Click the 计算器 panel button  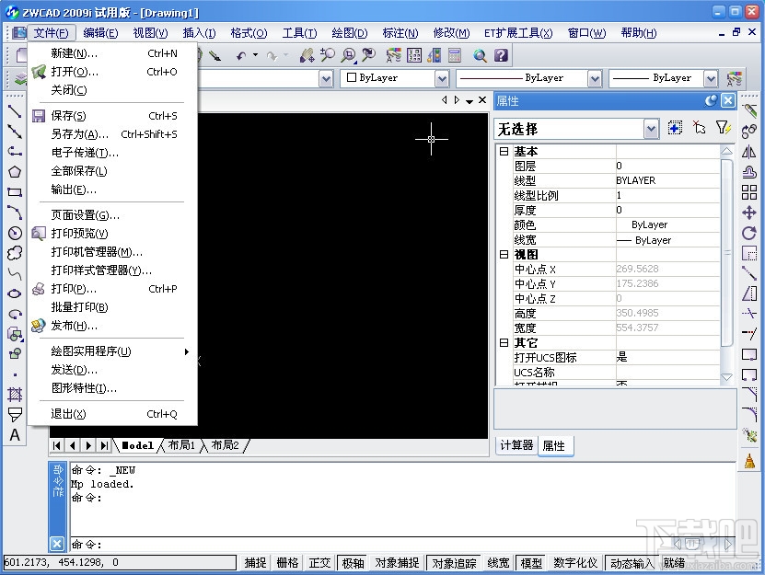(516, 445)
